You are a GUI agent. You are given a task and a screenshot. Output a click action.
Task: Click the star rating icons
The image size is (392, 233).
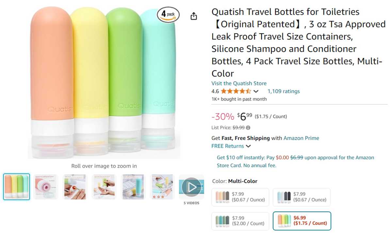click(236, 91)
